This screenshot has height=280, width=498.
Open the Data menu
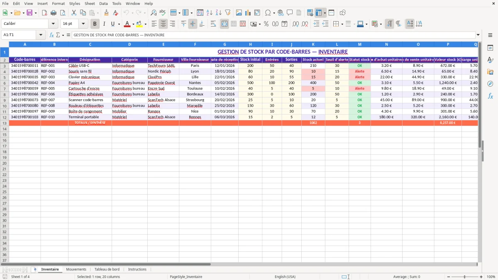click(103, 3)
